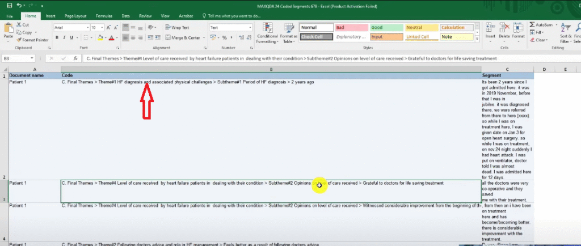The image size is (581, 246).
Task: Enable Wrap Text
Action: (x=177, y=27)
